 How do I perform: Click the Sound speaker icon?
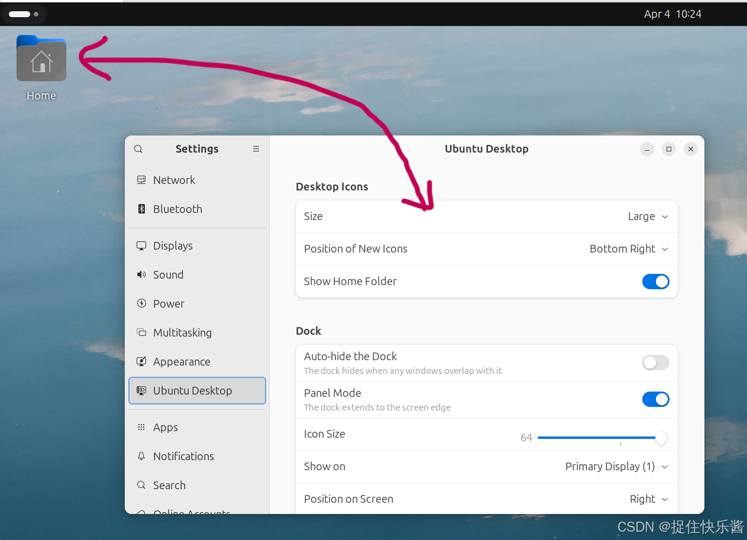click(x=141, y=274)
